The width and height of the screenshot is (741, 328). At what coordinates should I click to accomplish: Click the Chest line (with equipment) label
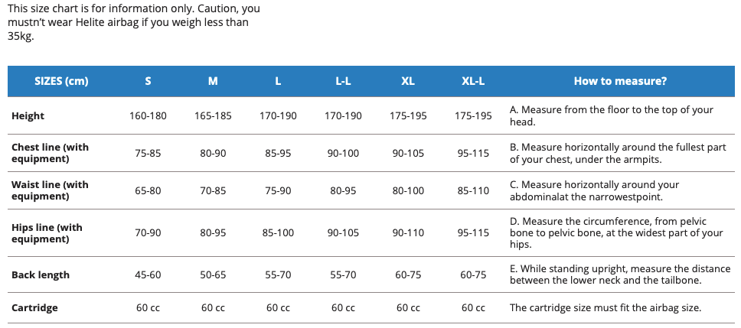(x=50, y=153)
